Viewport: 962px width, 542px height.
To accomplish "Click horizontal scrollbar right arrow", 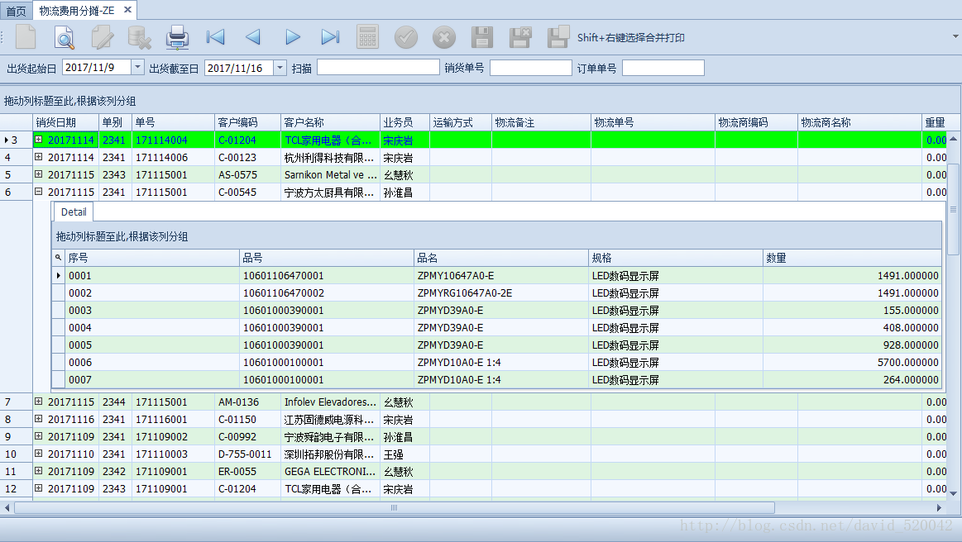I will (x=939, y=507).
